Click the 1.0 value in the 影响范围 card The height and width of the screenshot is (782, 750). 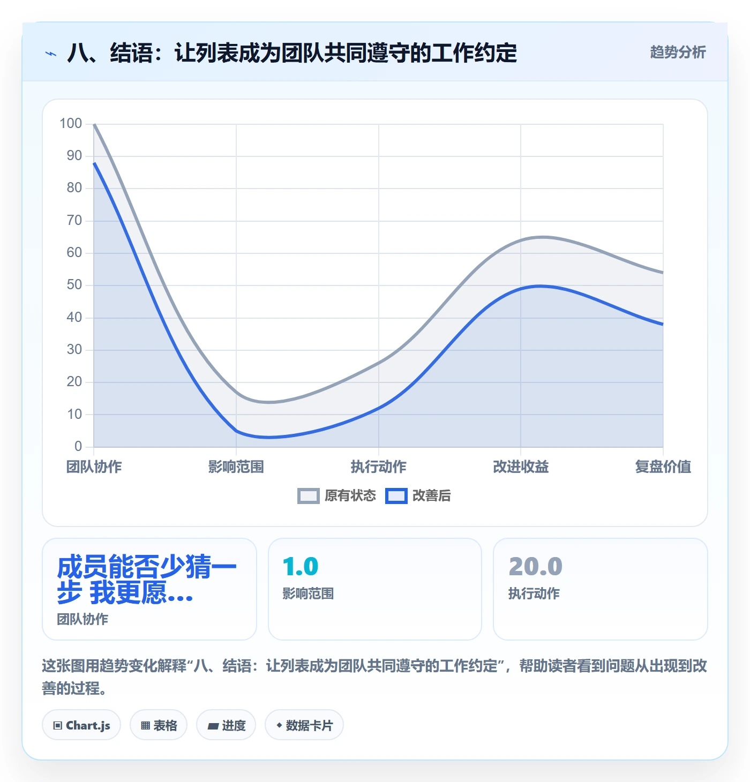(x=301, y=567)
